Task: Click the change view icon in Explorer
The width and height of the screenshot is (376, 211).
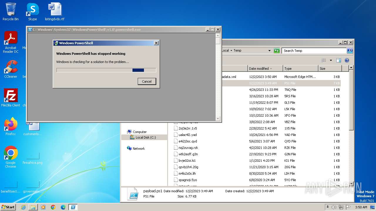Action: [324, 60]
